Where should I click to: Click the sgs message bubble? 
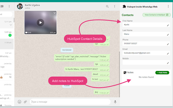click(102, 44)
